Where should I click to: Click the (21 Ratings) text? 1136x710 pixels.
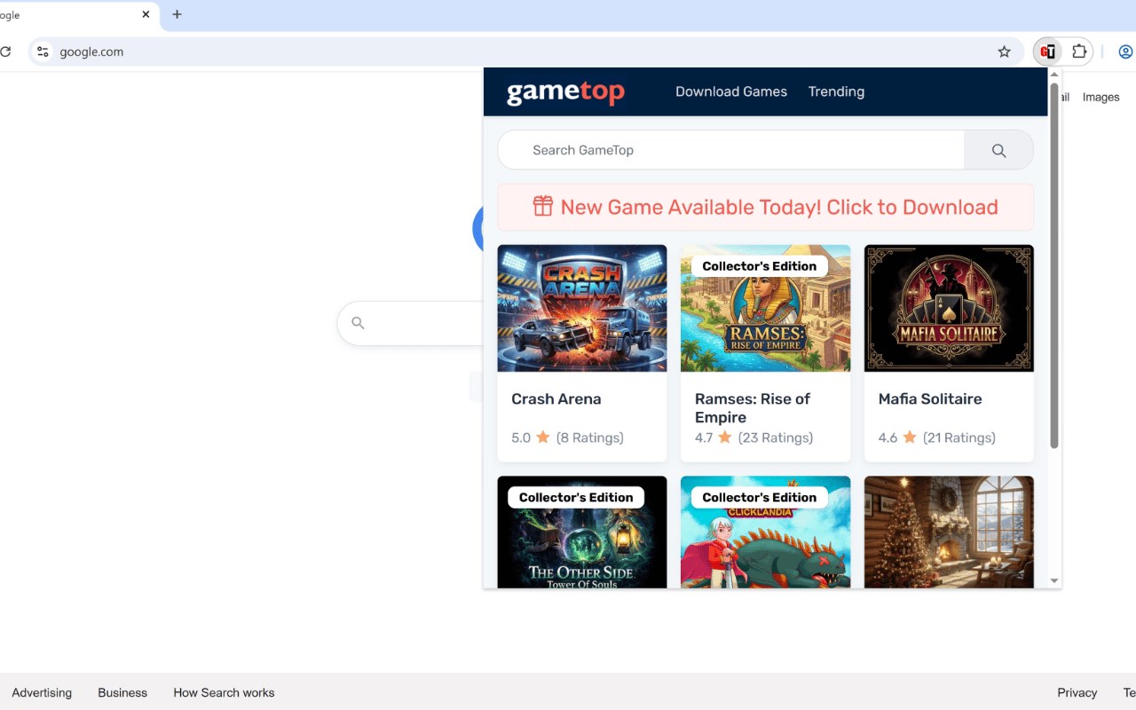click(959, 438)
